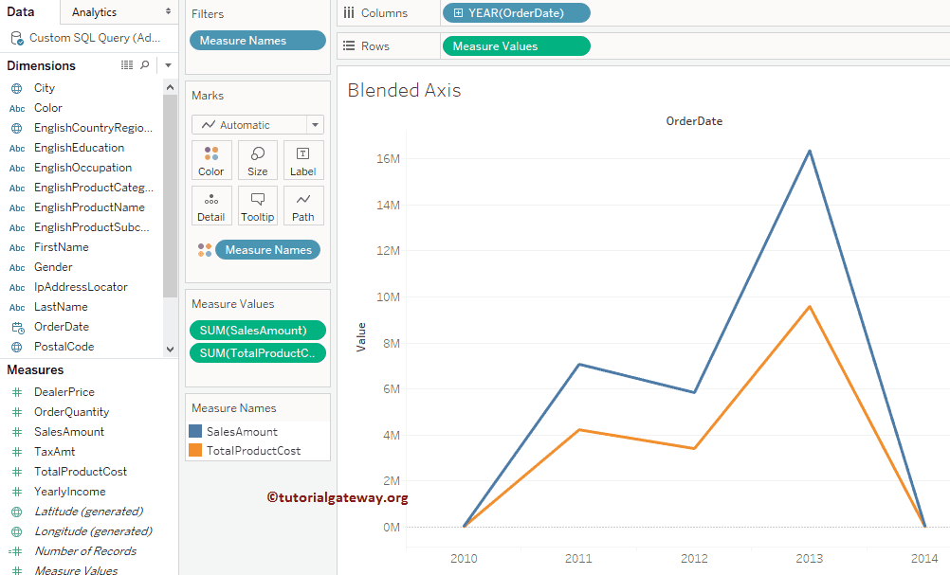Click the Label icon in the Marks card

click(302, 159)
